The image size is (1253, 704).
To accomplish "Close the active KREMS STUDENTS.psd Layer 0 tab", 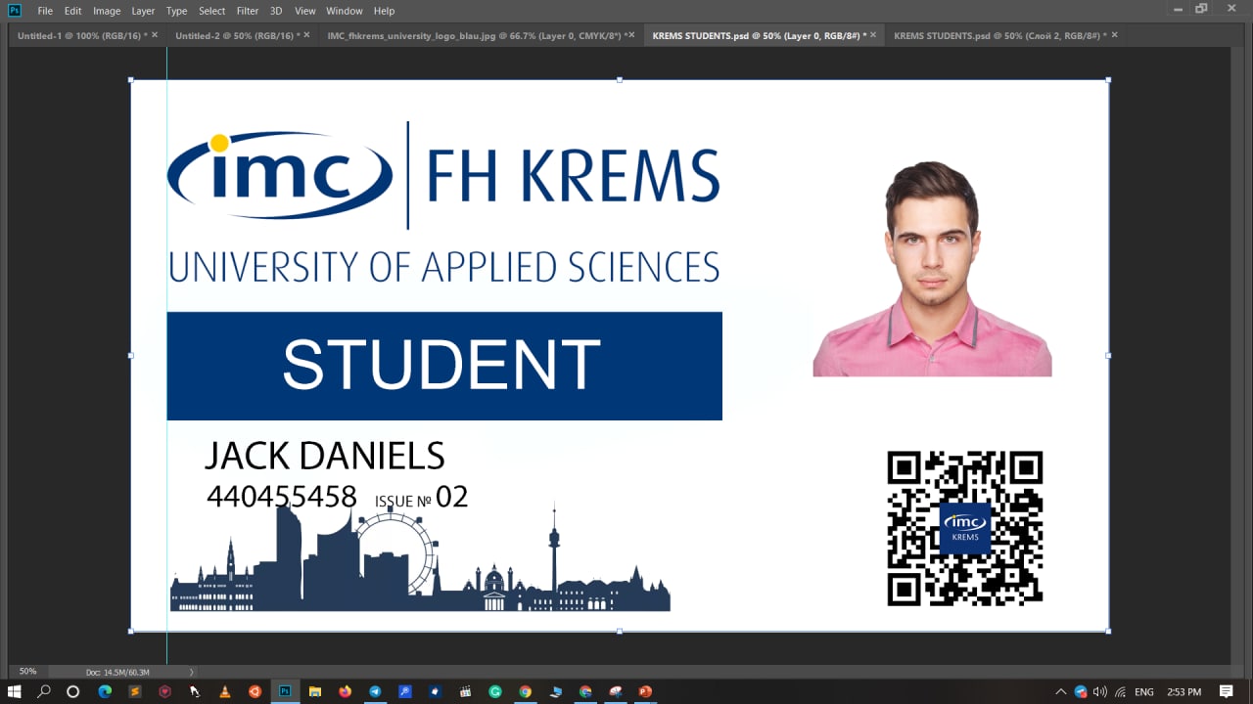I will pos(872,35).
